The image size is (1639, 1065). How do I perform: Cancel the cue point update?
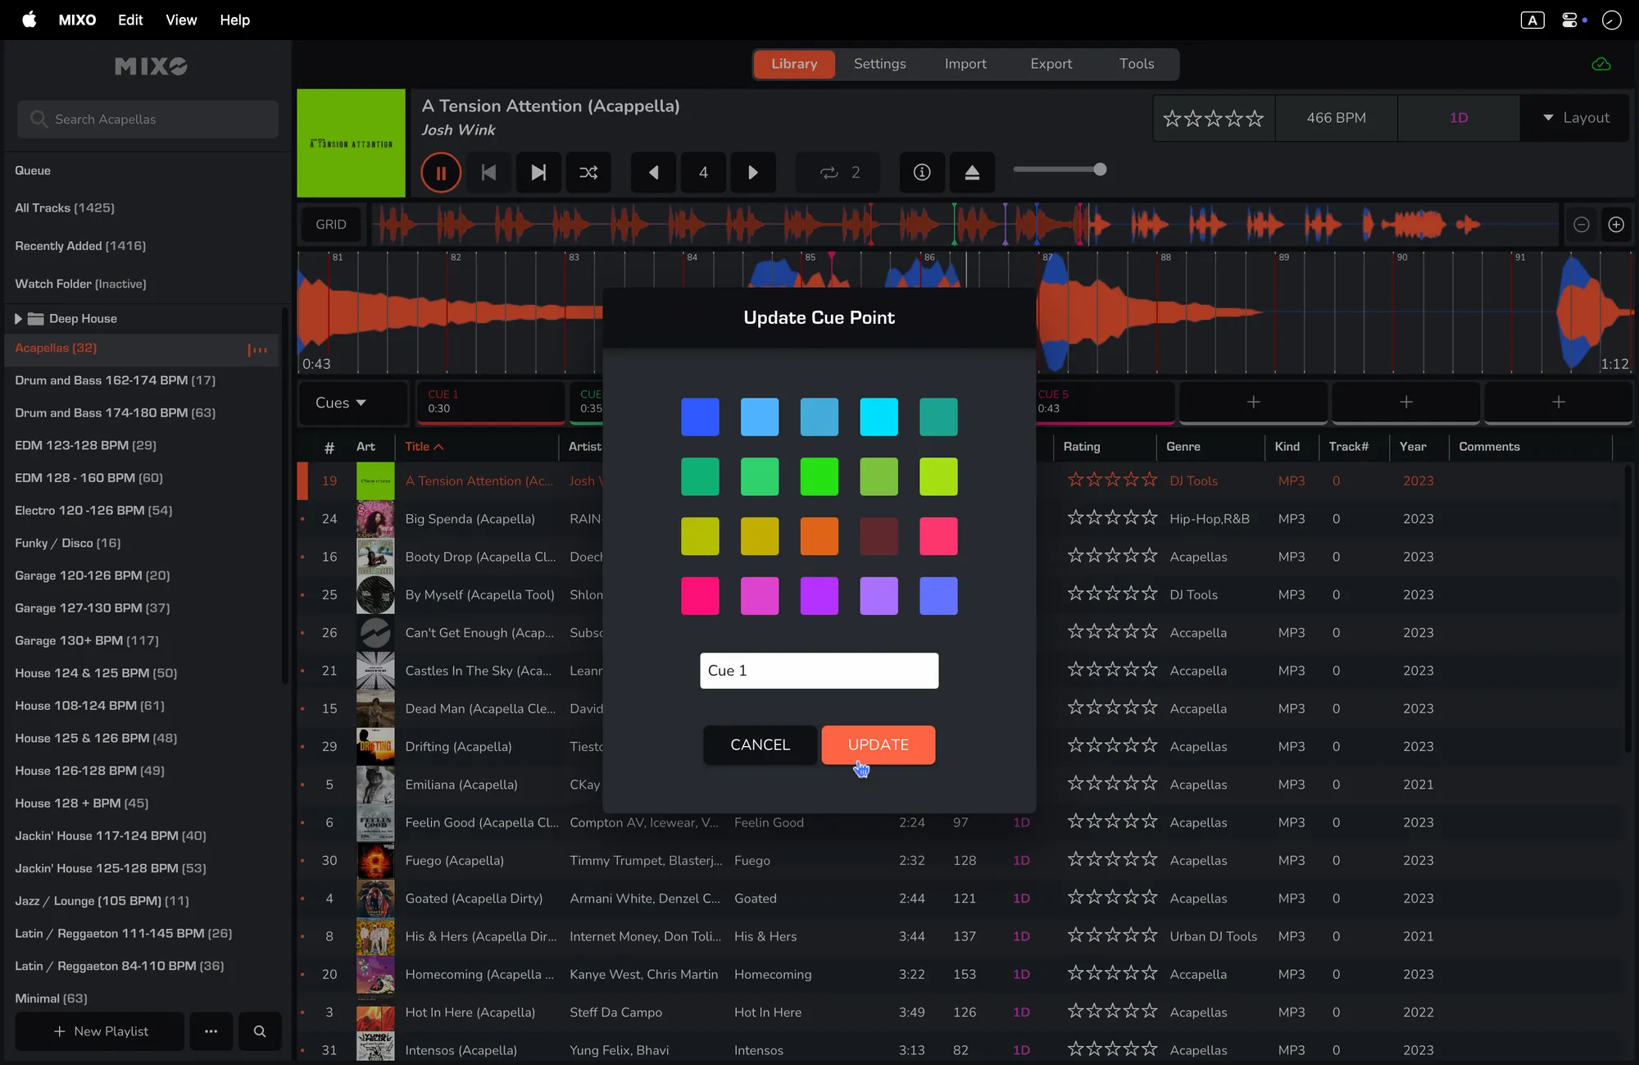[760, 745]
